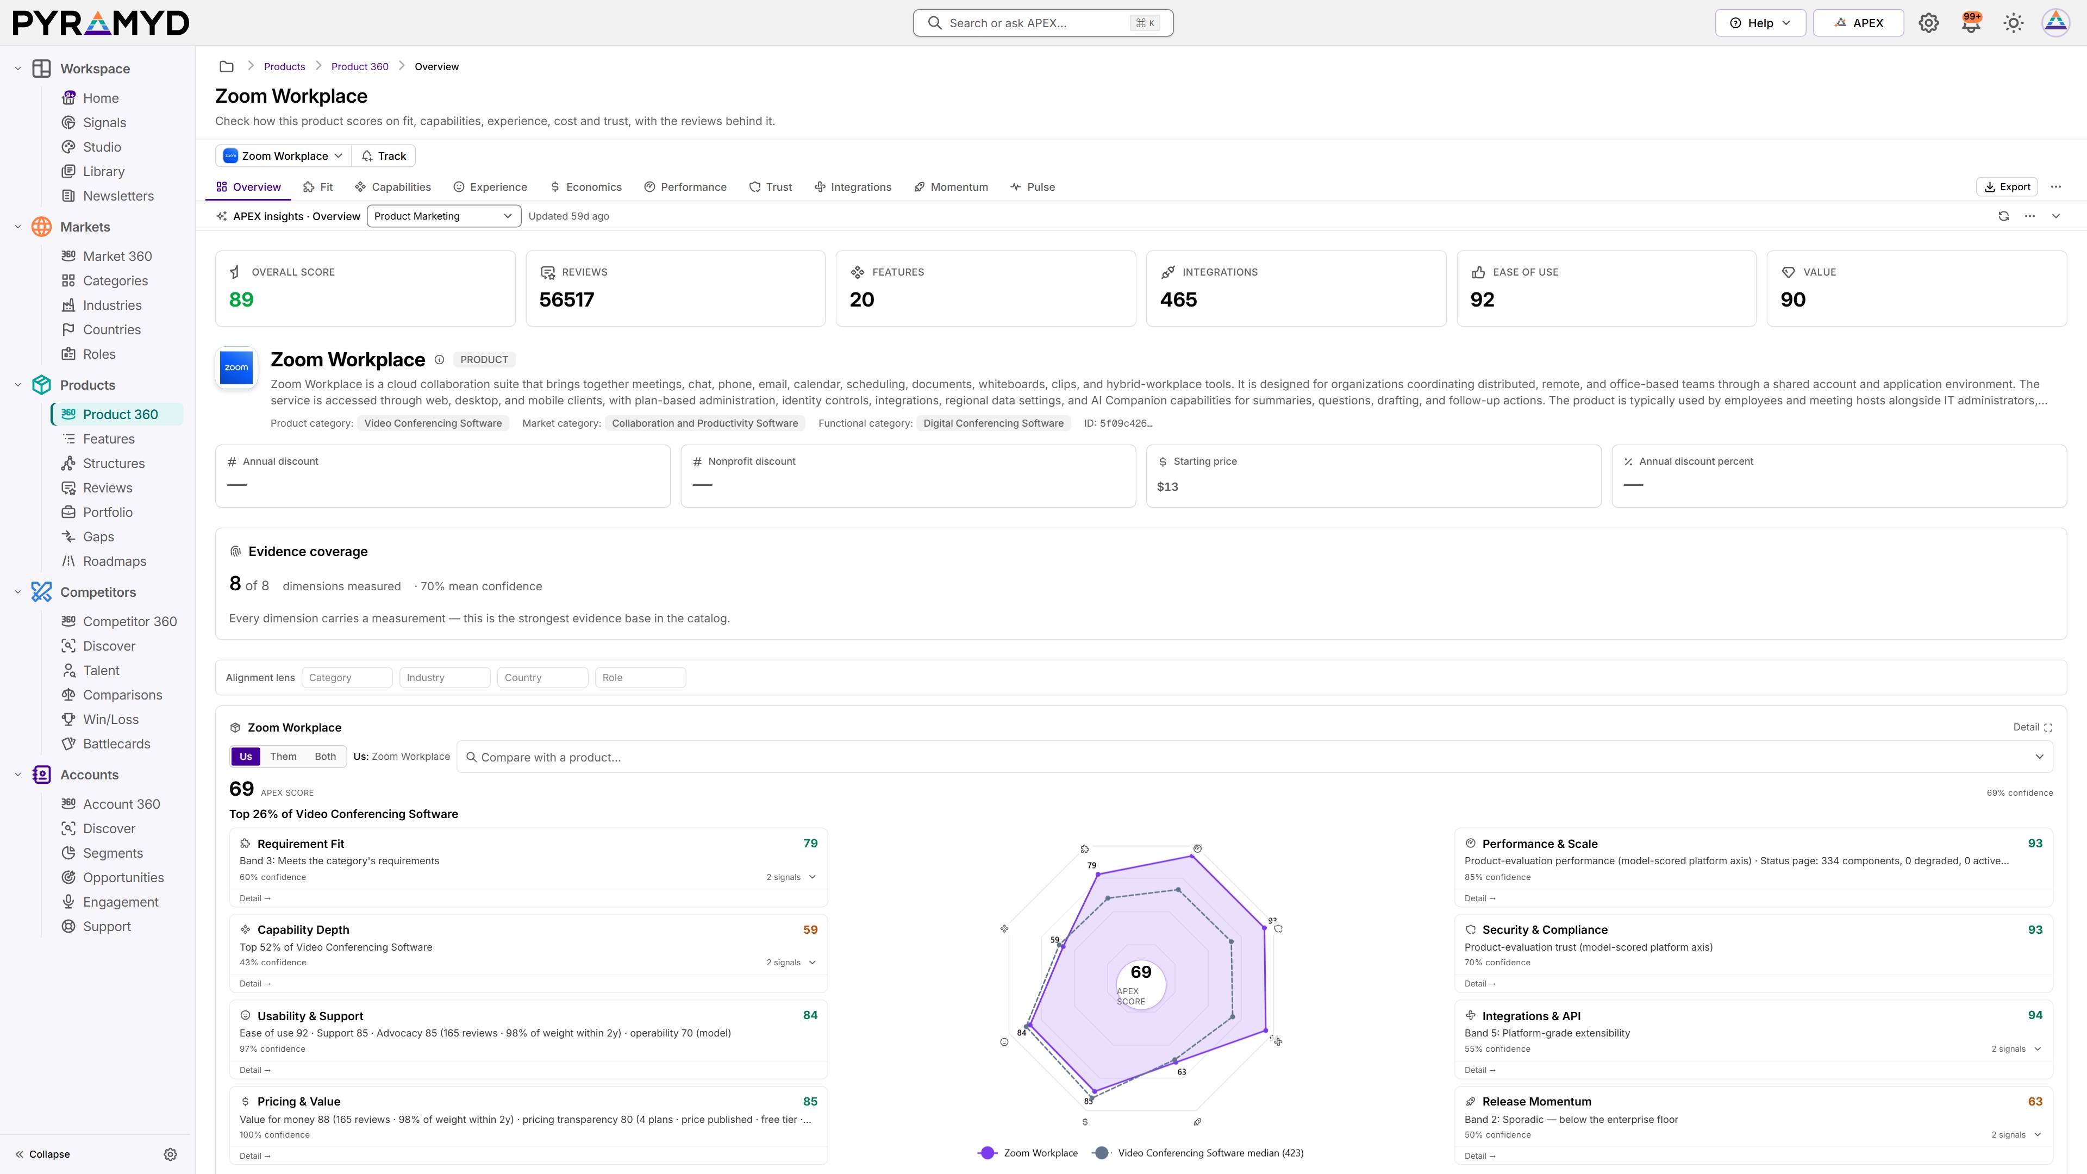Toggle Zoom Workplace series in chart legend
This screenshot has height=1174, width=2087.
coord(1028,1153)
